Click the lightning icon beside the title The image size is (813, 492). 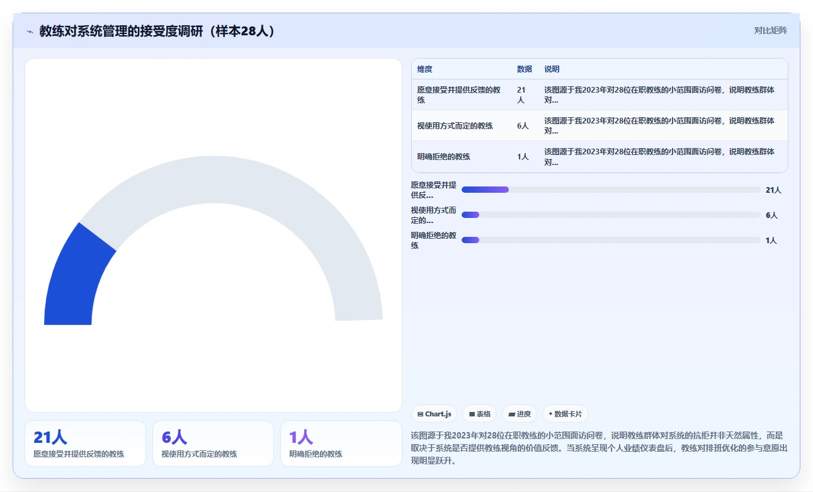coord(30,31)
